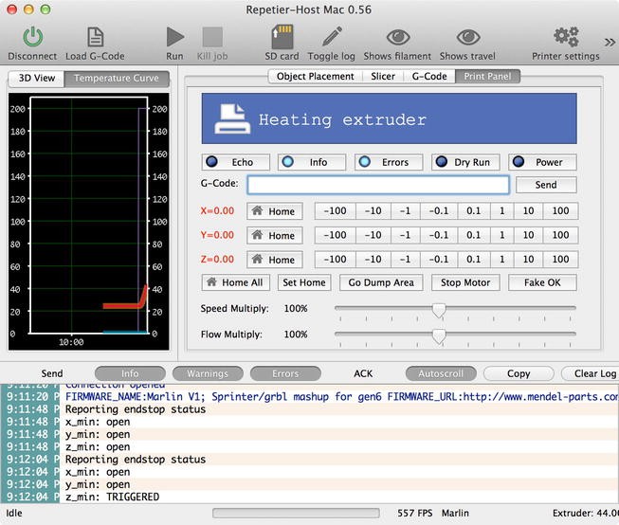Click Clear Log button
This screenshot has width=619, height=525.
click(591, 373)
